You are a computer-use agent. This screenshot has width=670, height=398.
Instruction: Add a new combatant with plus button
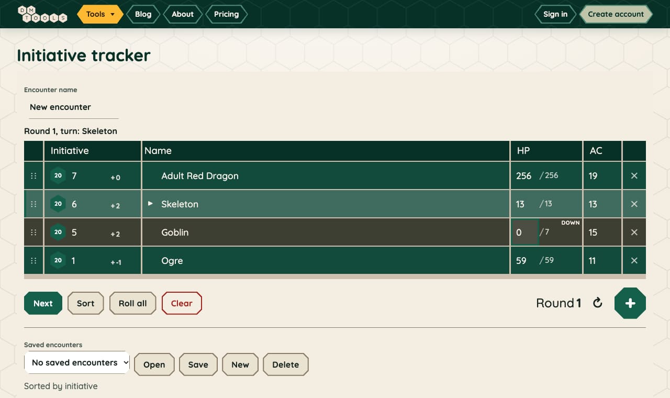pos(630,303)
